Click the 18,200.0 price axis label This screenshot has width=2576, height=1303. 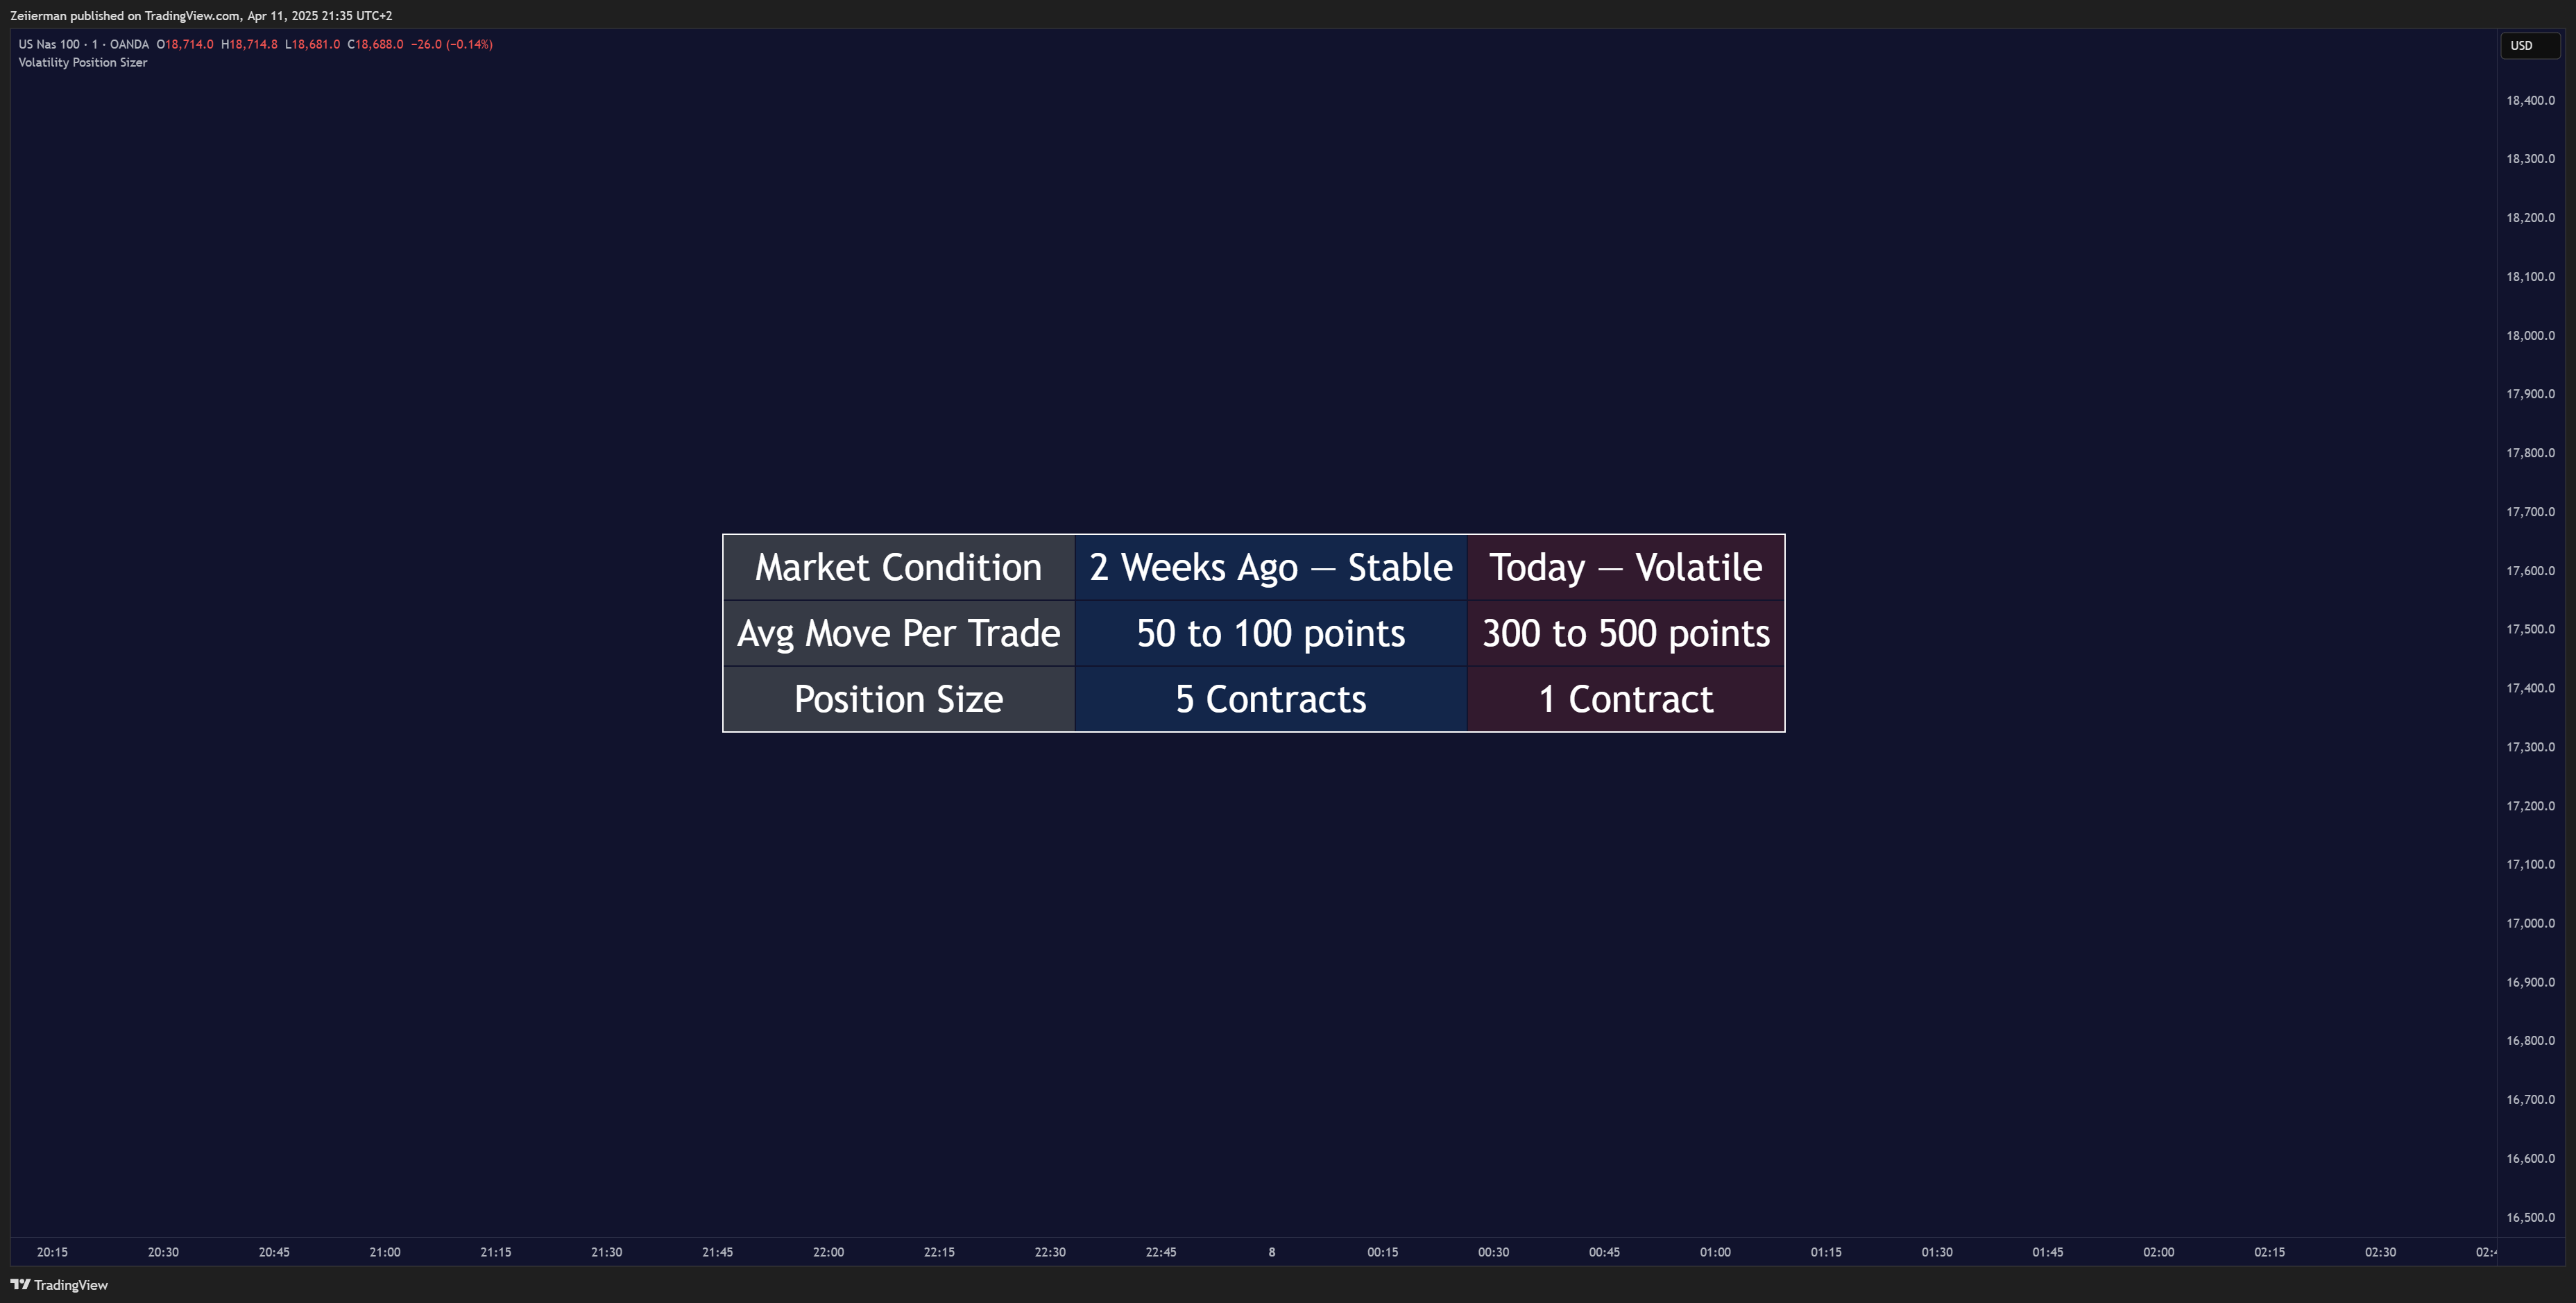pos(2530,217)
